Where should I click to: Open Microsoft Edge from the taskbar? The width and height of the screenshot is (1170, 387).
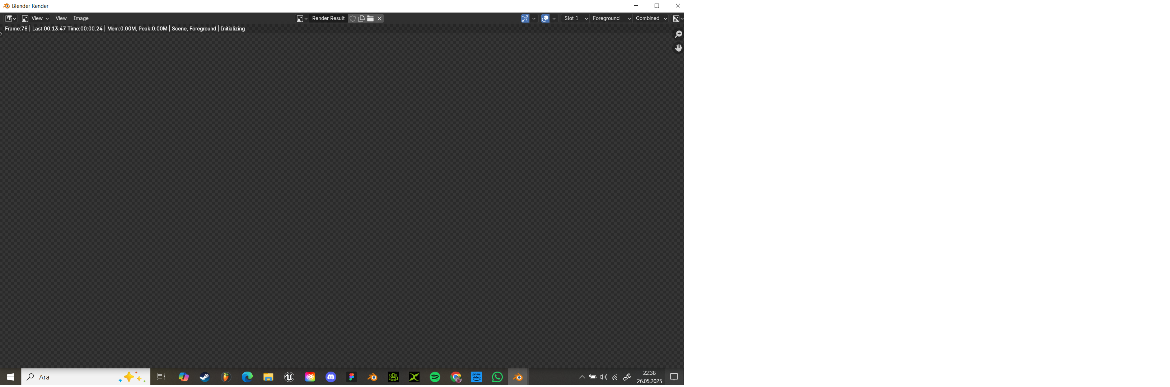tap(247, 377)
